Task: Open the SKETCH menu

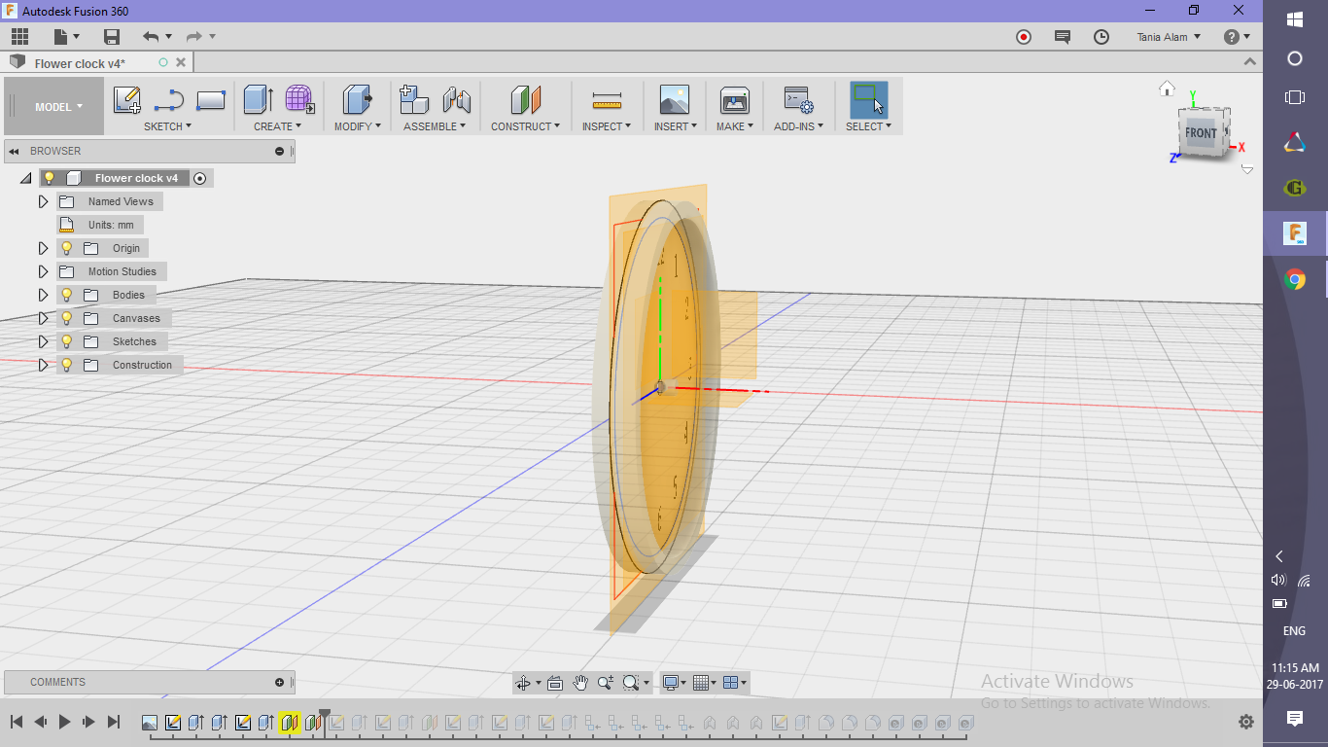Action: coord(167,126)
